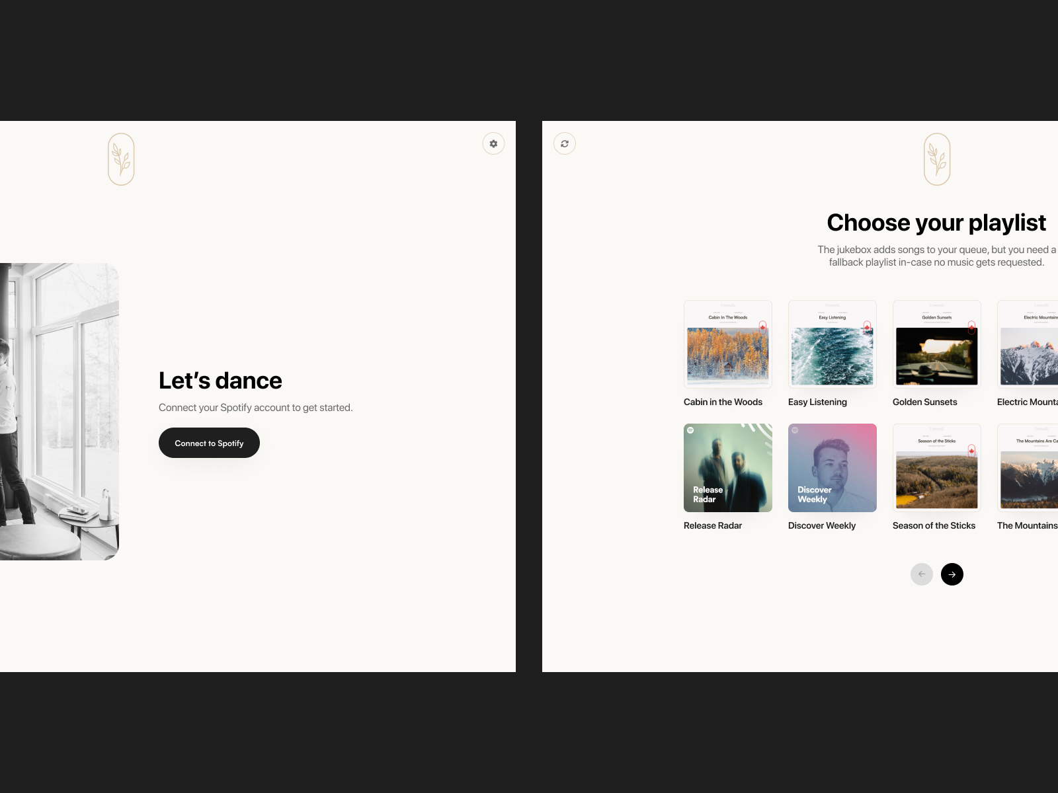Choose Golden Sunsets playlist cover
The image size is (1058, 793).
tap(936, 344)
